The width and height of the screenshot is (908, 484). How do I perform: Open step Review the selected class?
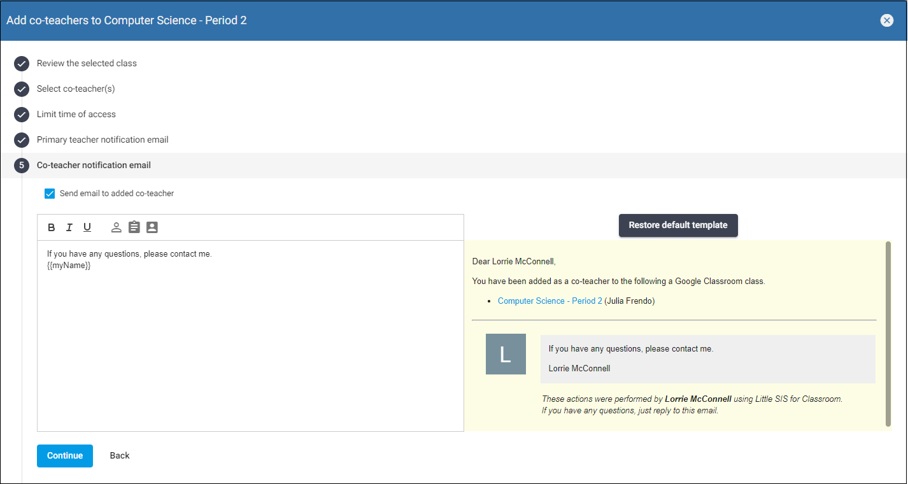point(87,63)
